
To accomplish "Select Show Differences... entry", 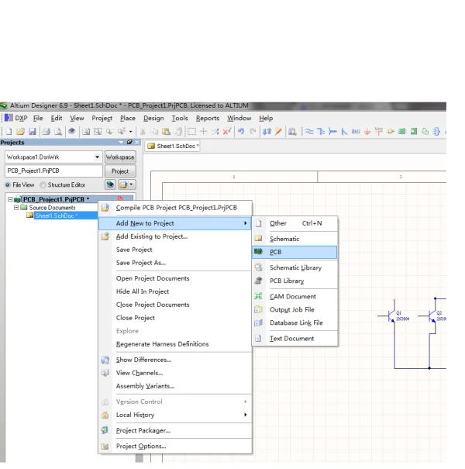I will coord(175,360).
